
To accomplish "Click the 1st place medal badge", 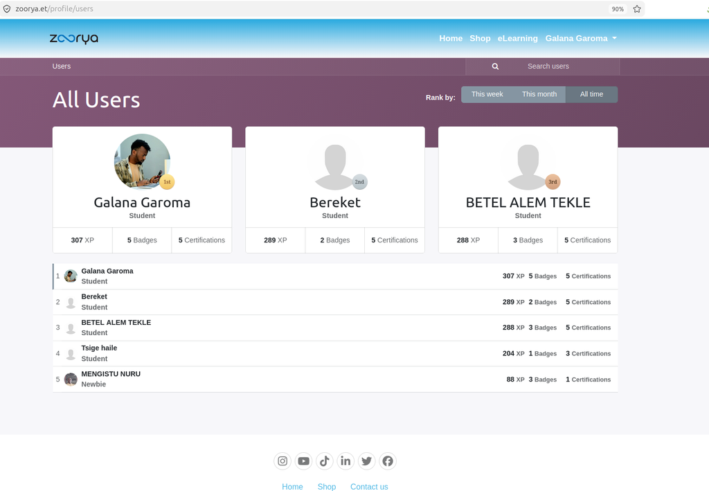I will [x=167, y=181].
